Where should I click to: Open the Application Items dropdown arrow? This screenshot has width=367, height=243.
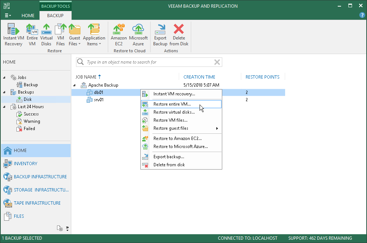[100, 44]
